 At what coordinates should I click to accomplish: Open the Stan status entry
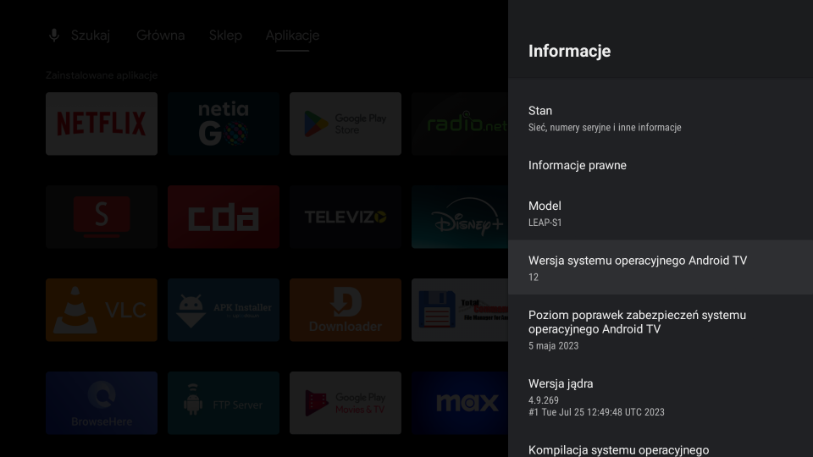tap(661, 118)
